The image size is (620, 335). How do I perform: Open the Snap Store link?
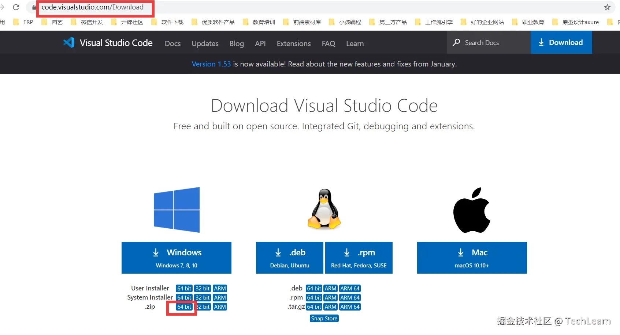click(x=324, y=319)
